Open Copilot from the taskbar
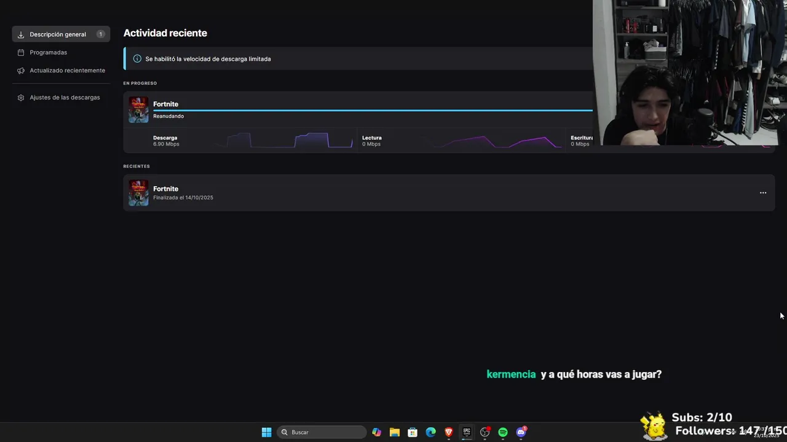Image resolution: width=787 pixels, height=442 pixels. [x=376, y=432]
